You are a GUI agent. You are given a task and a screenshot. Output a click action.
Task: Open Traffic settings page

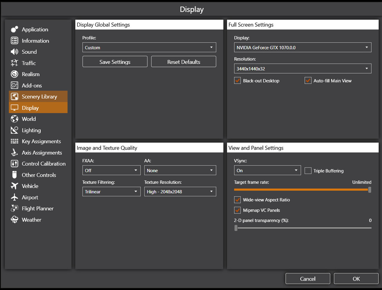(38, 63)
